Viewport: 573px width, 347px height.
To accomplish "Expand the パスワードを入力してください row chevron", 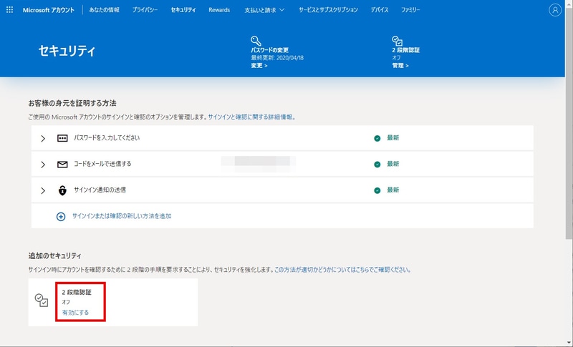I will pos(43,138).
